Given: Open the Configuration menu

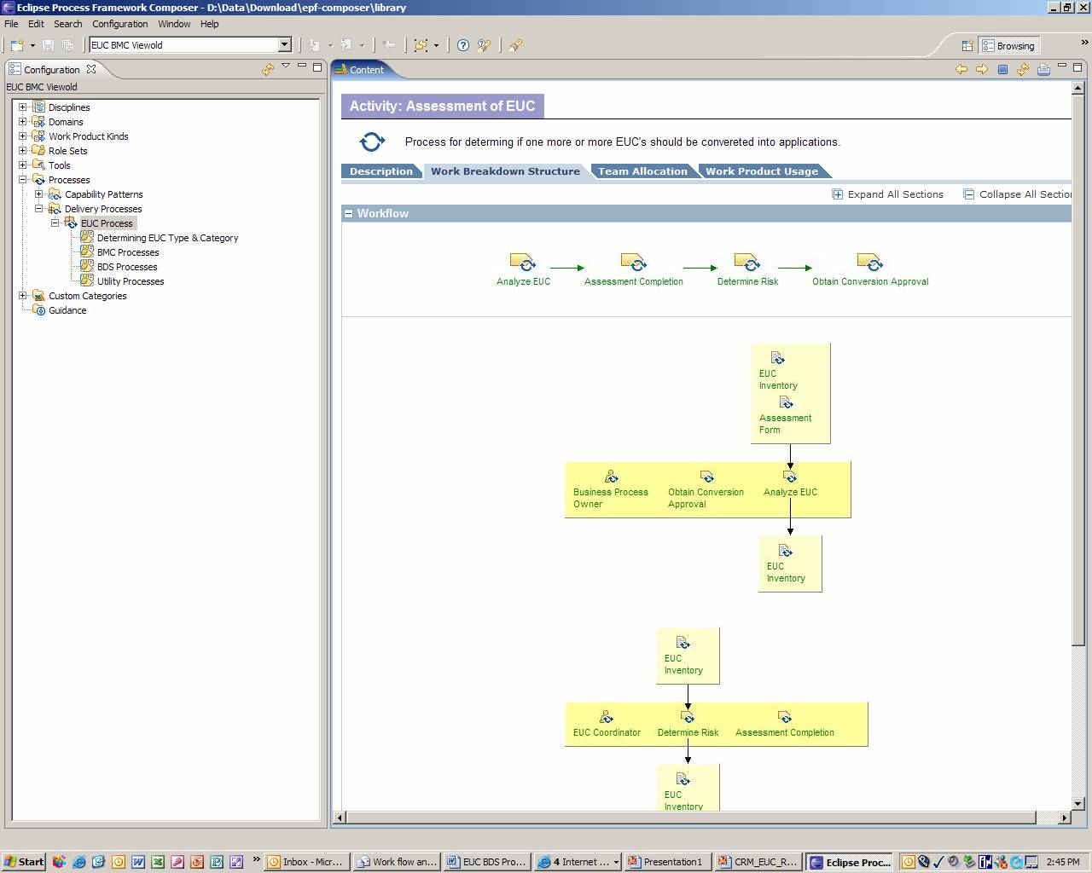Looking at the screenshot, I should 119,24.
